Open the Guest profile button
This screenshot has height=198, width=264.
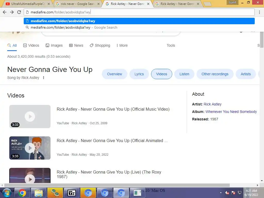[232, 2]
